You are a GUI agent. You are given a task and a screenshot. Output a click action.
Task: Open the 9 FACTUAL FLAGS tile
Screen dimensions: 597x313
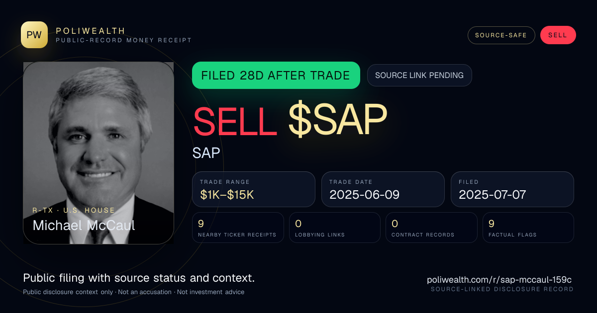coord(528,228)
